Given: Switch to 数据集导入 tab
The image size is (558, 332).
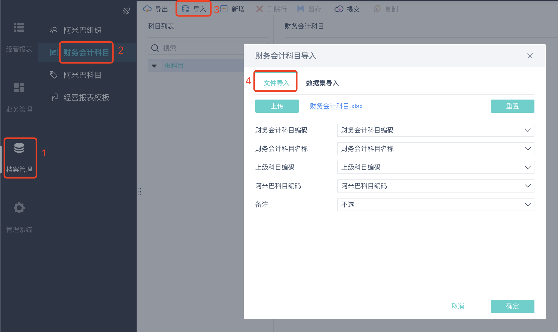Looking at the screenshot, I should click(322, 83).
